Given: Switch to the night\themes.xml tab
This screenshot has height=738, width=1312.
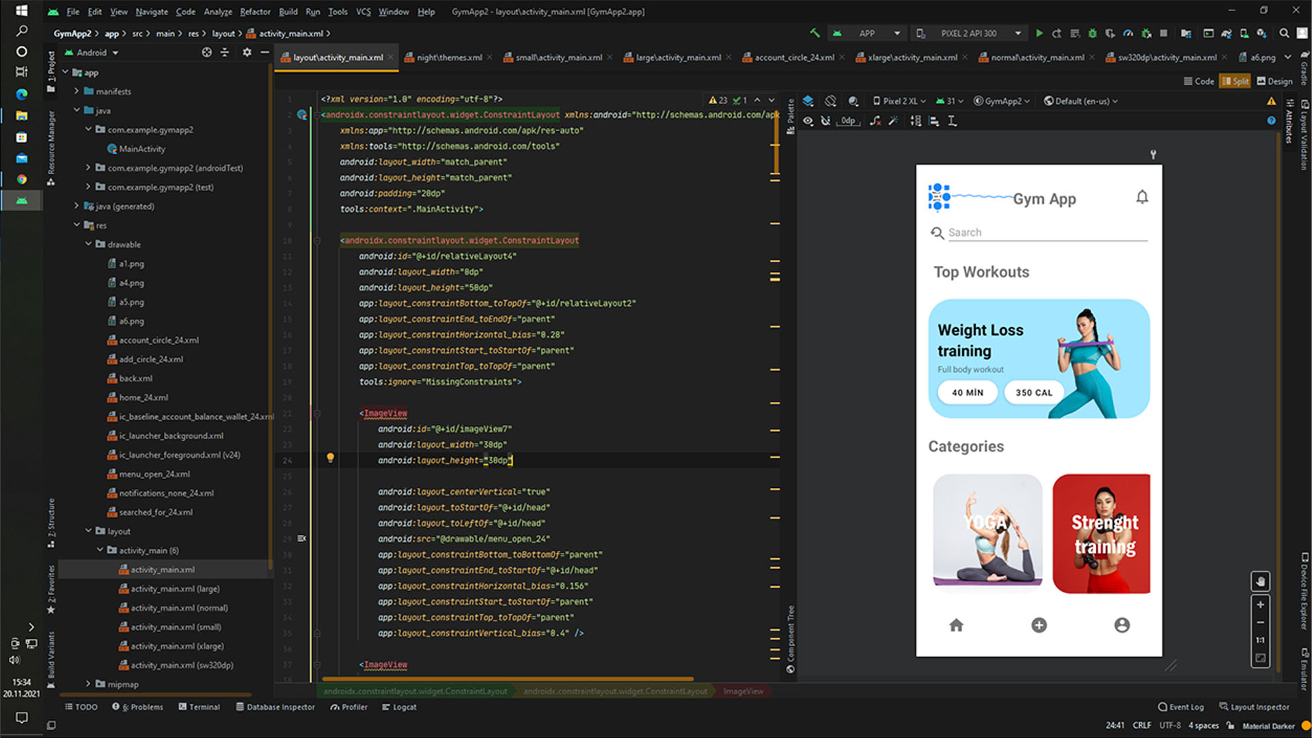Looking at the screenshot, I should coord(448,57).
